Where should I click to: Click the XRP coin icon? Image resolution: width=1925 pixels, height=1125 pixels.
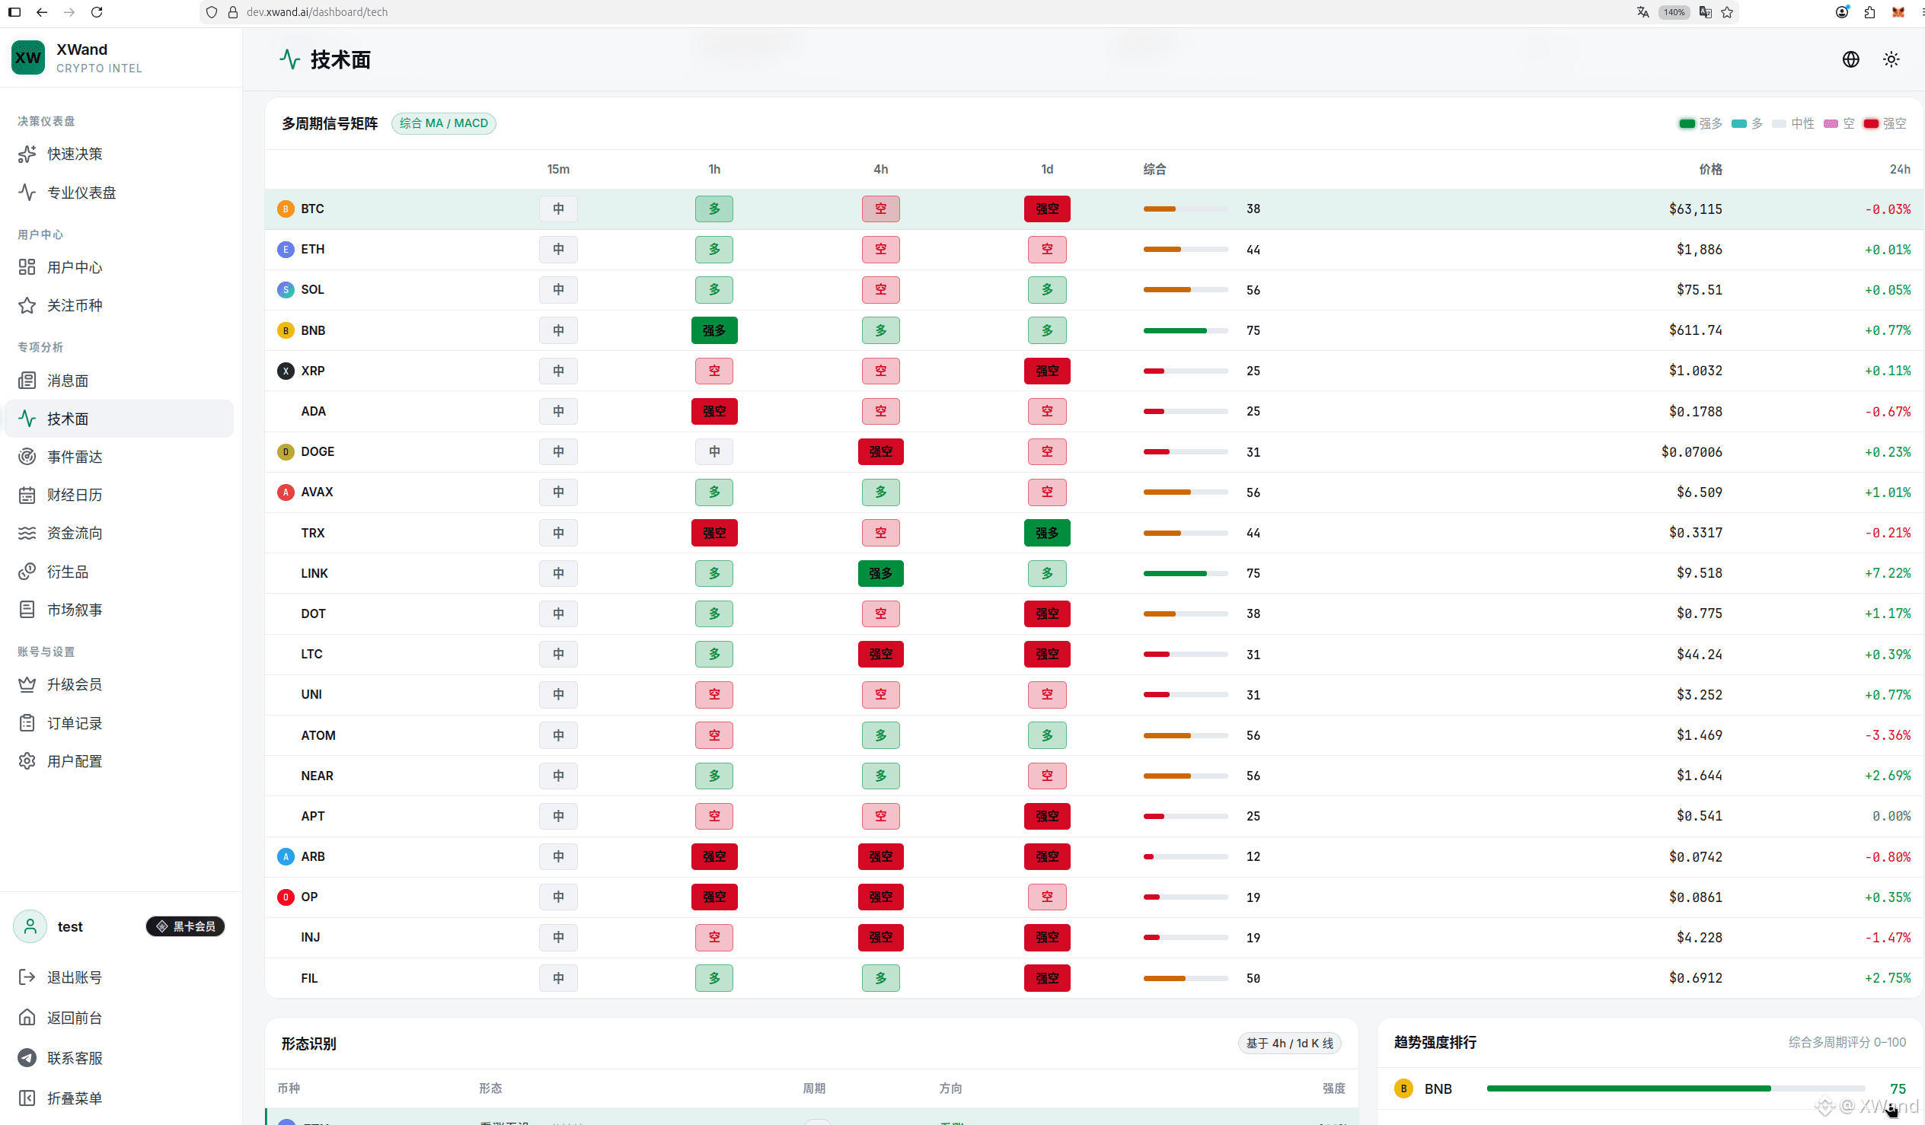click(x=286, y=371)
